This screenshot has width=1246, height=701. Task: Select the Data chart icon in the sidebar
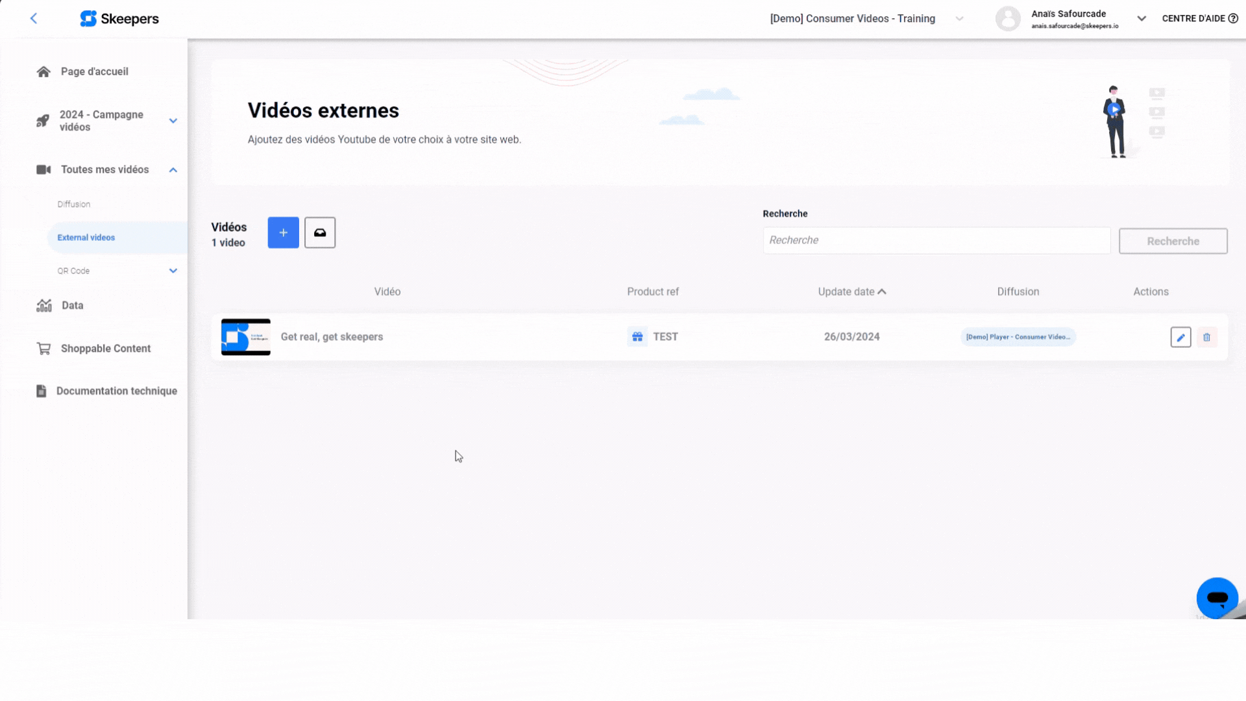click(x=43, y=305)
